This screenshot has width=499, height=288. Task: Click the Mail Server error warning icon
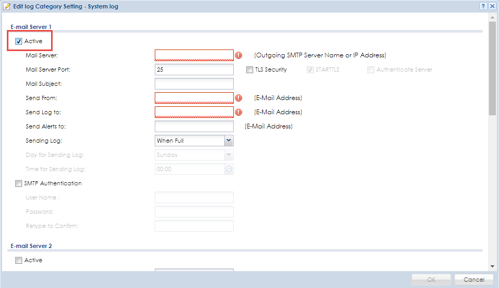click(x=238, y=55)
